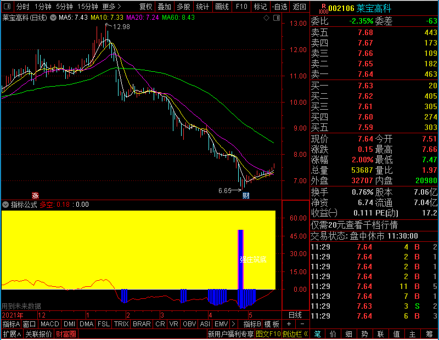The width and height of the screenshot is (439, 340).
Task: Click 新用户福利专享 link
Action: pos(230,334)
